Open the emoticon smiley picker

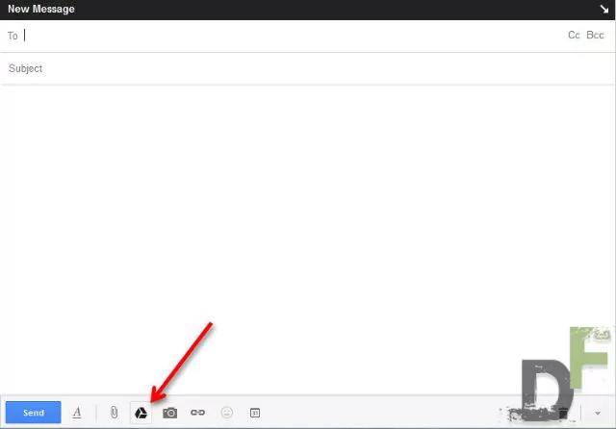pos(227,412)
